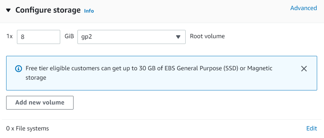Open the gp2 volume type dropdown
Image resolution: width=324 pixels, height=138 pixels.
pyautogui.click(x=132, y=37)
